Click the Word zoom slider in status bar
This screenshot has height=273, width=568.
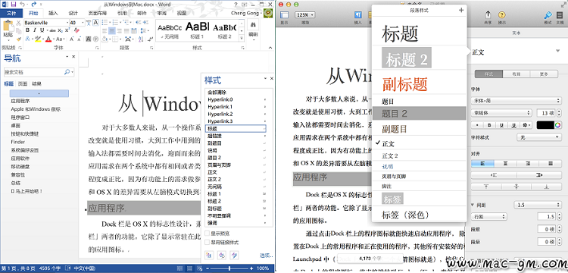pos(229,268)
